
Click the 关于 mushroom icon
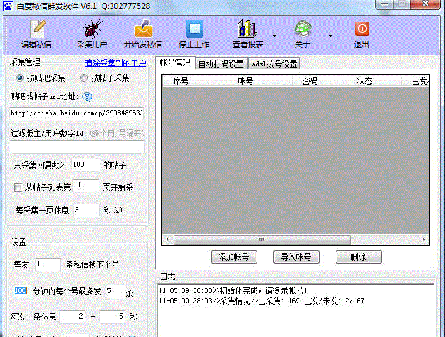(303, 29)
